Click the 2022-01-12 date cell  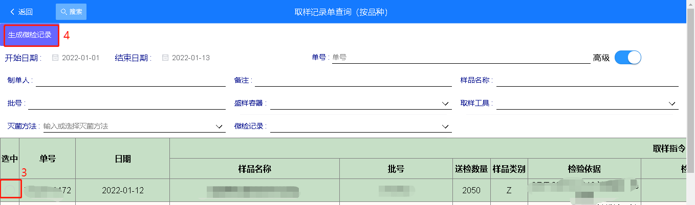(123, 190)
